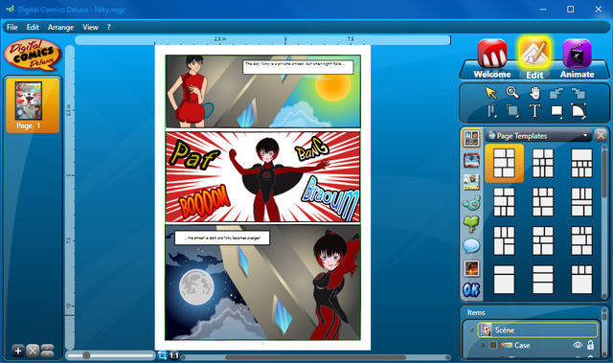The image size is (613, 363).
Task: Click the align objects tool icon
Action: coord(491,111)
